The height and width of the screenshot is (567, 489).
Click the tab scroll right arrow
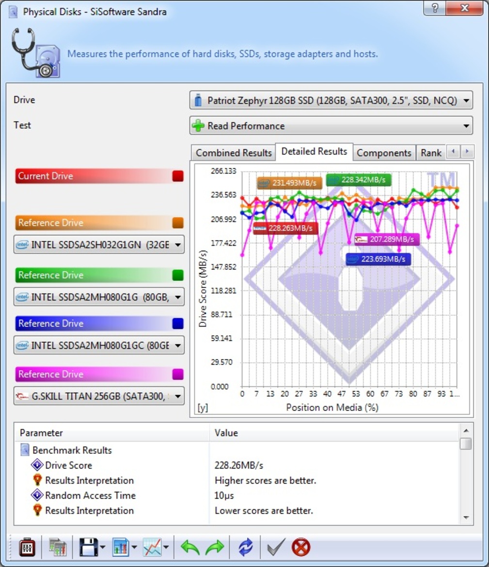467,151
